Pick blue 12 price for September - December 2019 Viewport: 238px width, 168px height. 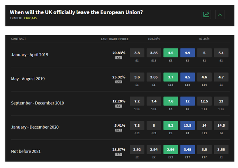(x=188, y=101)
